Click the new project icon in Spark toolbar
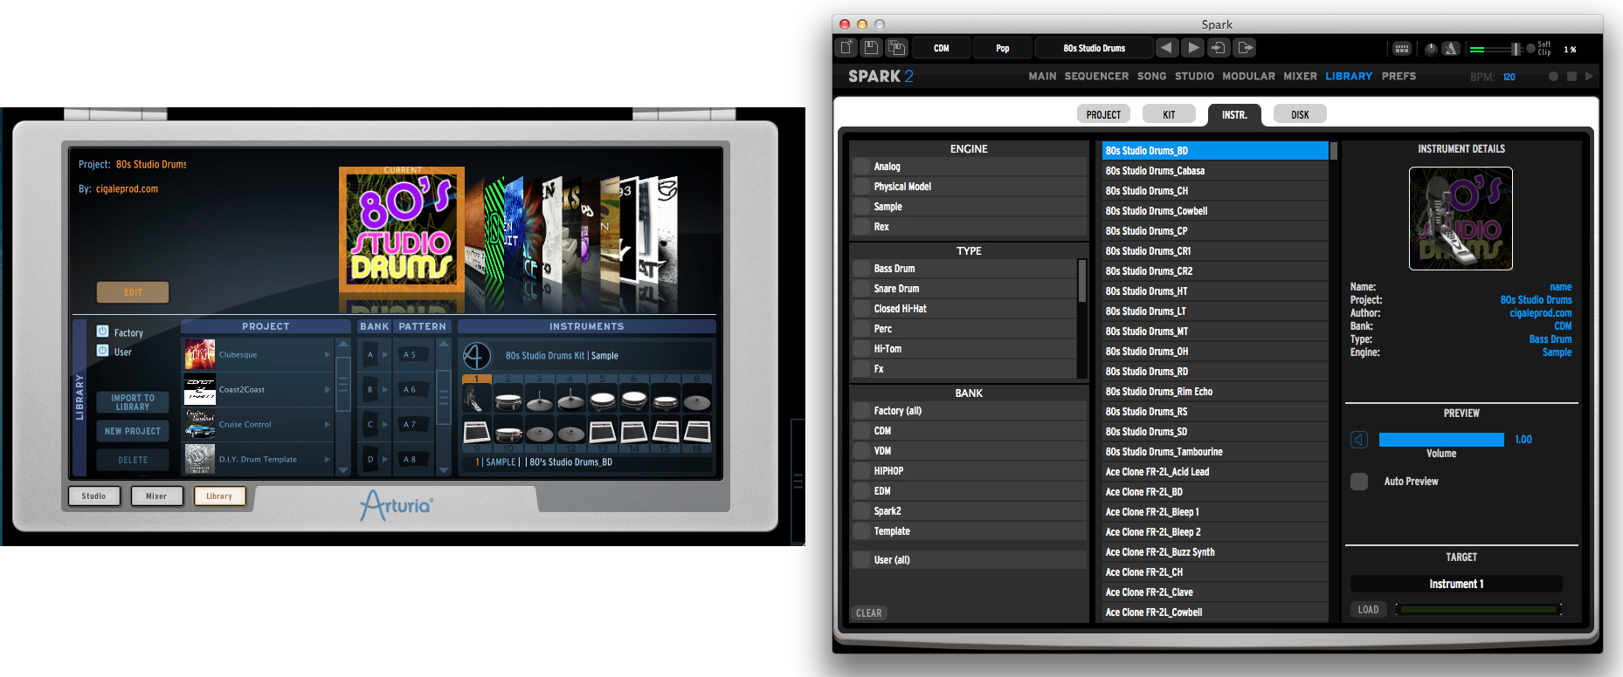Screen dimensions: 1623x677 pyautogui.click(x=846, y=48)
